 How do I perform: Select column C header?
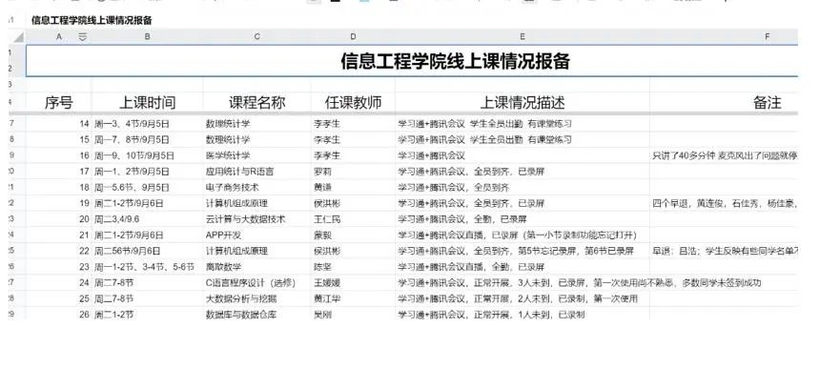click(256, 36)
